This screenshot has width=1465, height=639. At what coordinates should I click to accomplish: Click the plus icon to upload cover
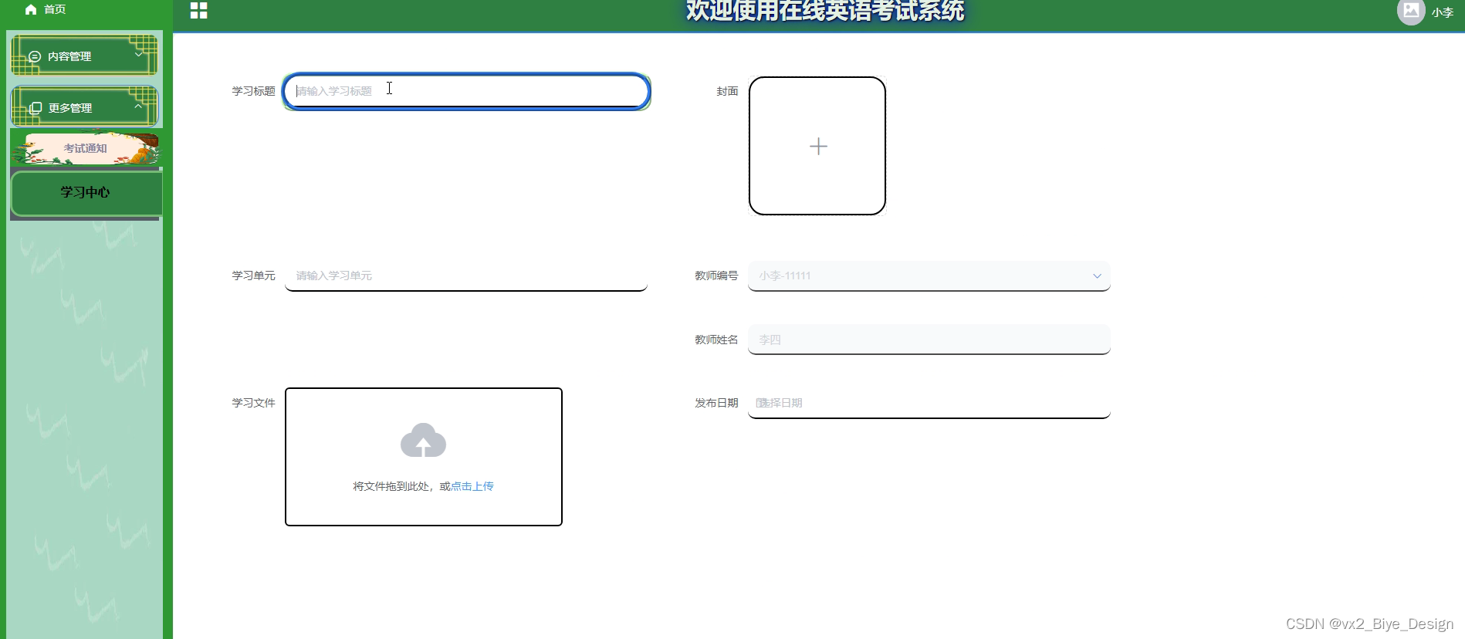(x=818, y=146)
